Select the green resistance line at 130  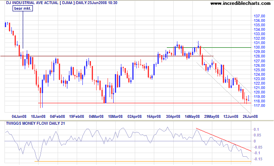(x=209, y=47)
